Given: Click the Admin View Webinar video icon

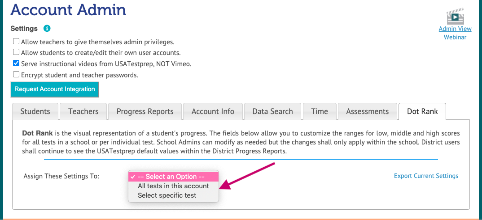Looking at the screenshot, I should (455, 17).
